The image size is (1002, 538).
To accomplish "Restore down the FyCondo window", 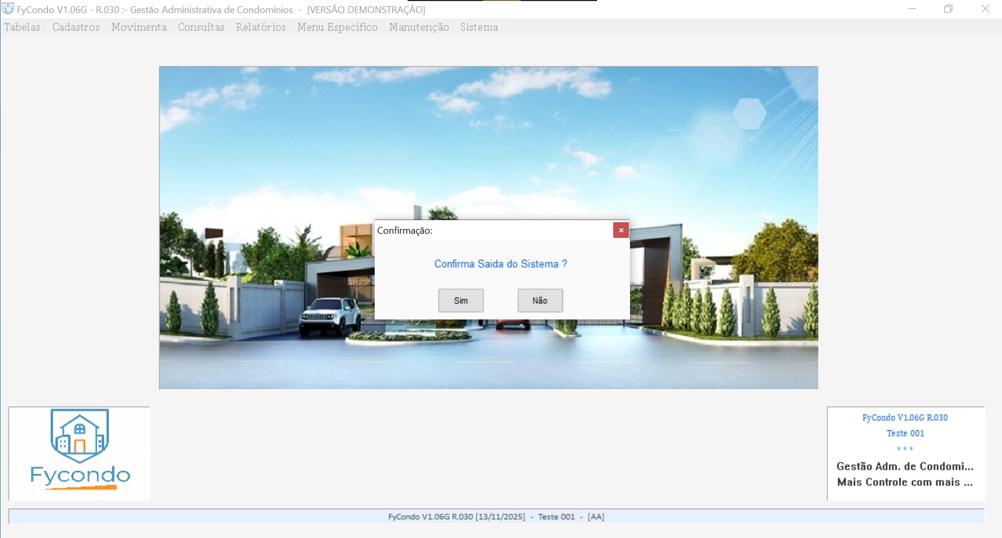I will (x=948, y=9).
